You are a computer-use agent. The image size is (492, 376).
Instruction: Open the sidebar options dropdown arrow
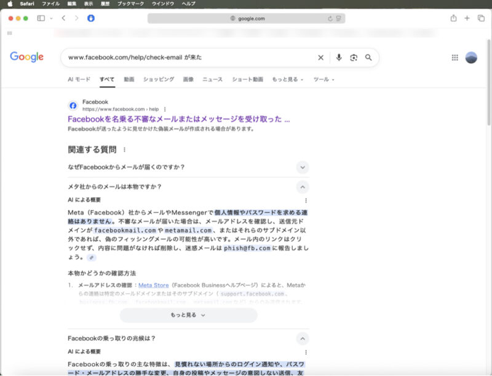coord(51,18)
